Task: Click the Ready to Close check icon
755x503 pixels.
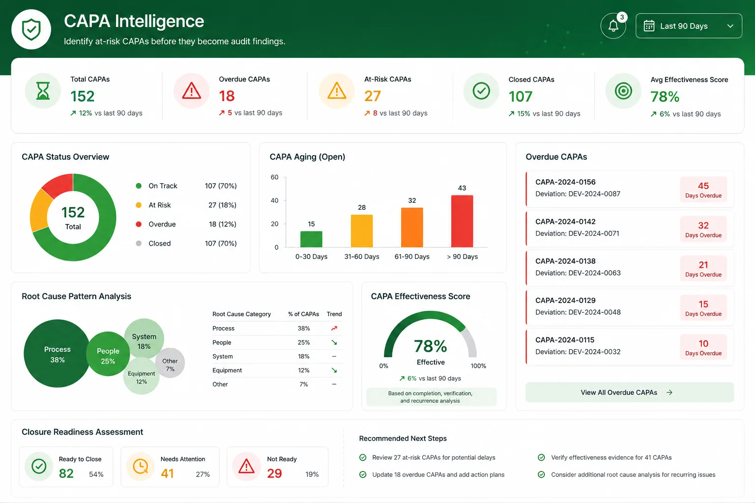Action: (39, 466)
